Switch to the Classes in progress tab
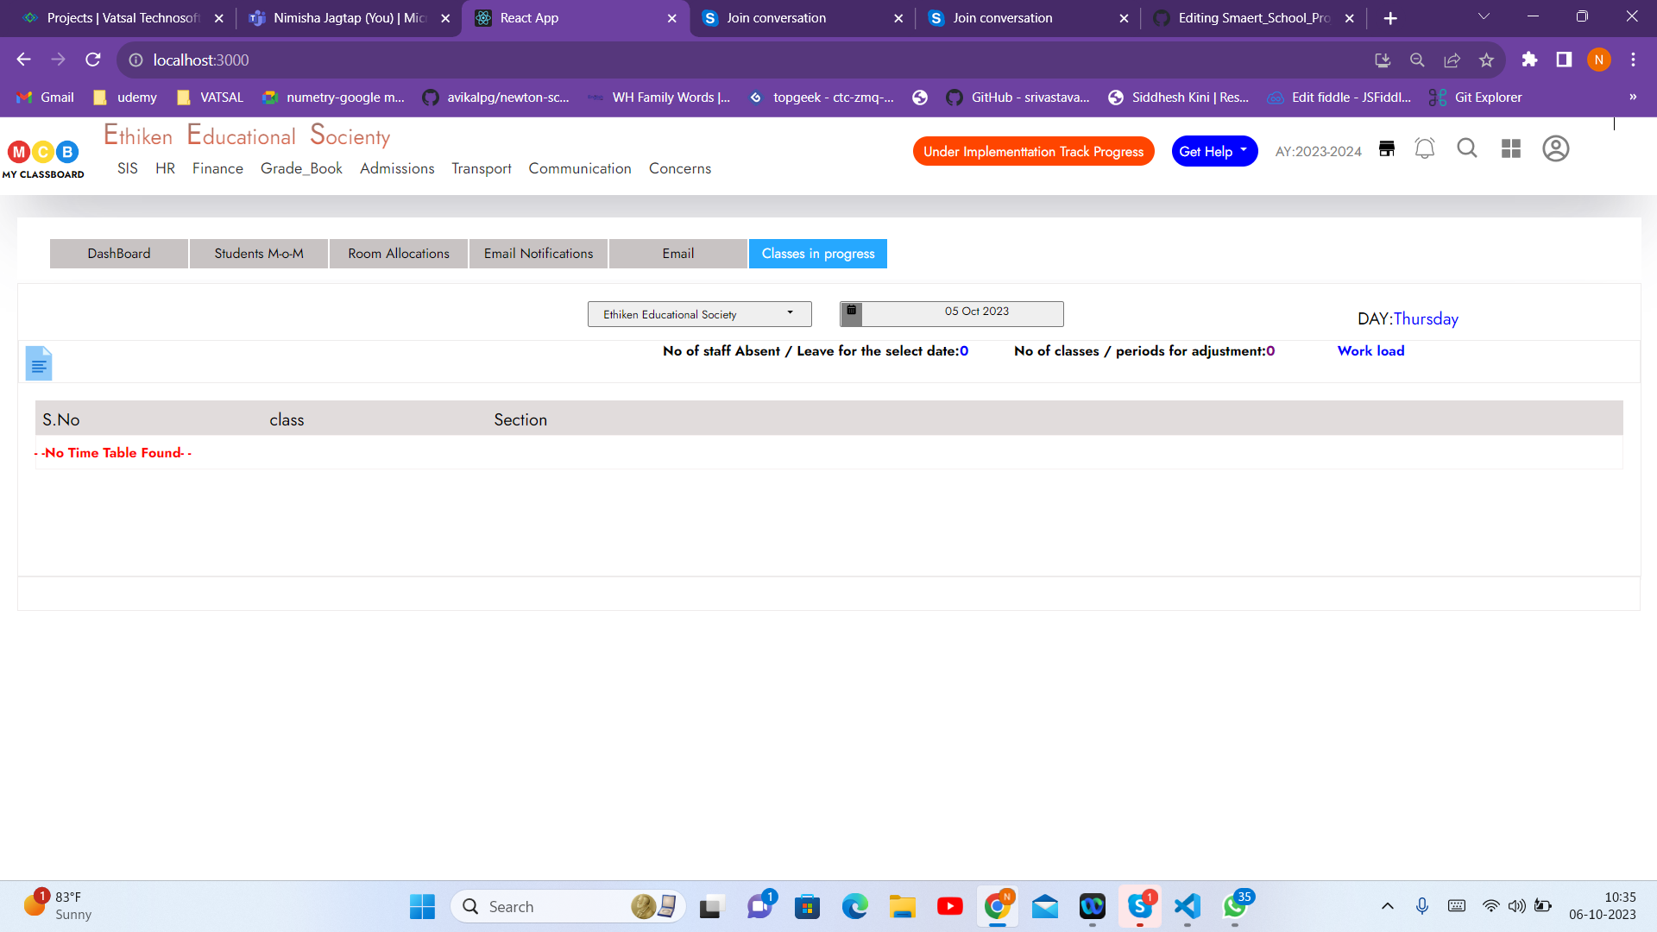 817,253
